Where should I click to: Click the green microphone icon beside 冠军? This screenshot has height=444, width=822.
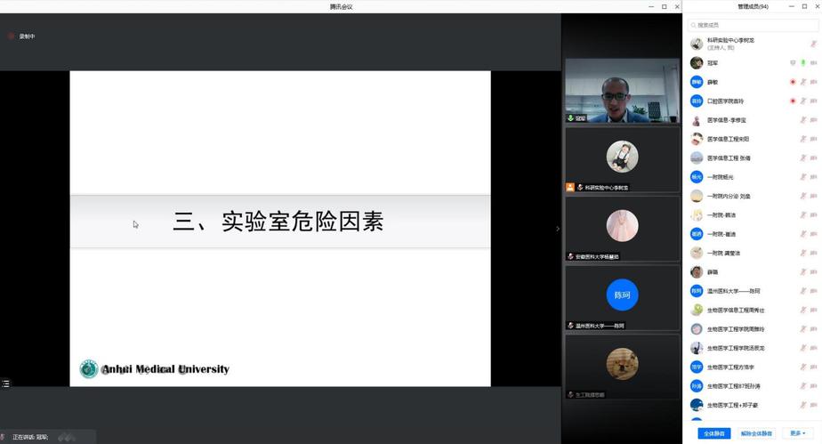pos(803,63)
